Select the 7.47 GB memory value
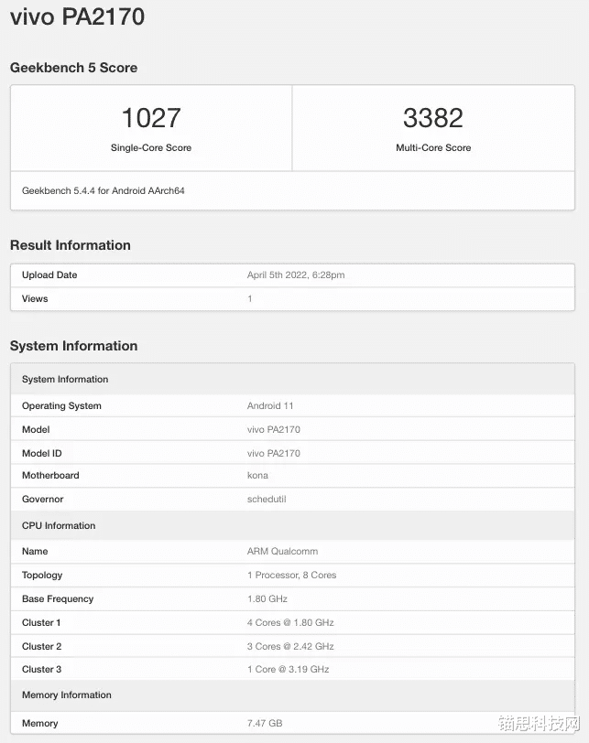589x743 pixels. [x=265, y=723]
